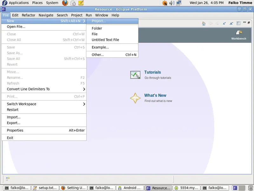Switch to the first falko@lo... terminal window
Viewport: 254px width, 191px height.
(17, 188)
